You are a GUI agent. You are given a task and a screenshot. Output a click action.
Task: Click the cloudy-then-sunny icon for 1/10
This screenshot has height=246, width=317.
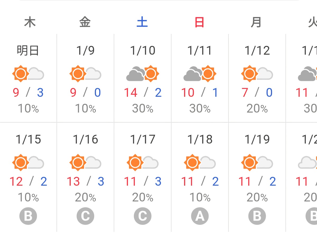coord(142,74)
